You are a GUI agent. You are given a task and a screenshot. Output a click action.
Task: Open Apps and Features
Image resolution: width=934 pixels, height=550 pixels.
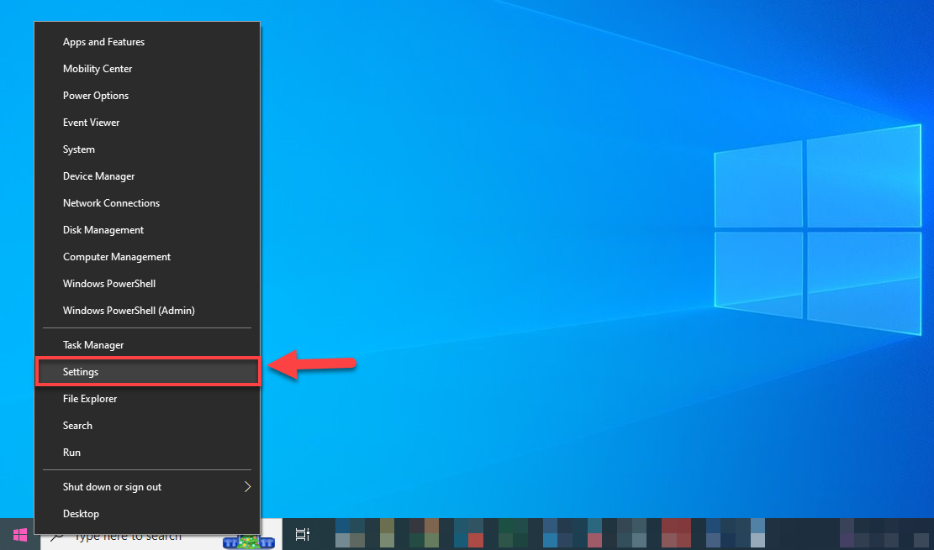pyautogui.click(x=147, y=42)
